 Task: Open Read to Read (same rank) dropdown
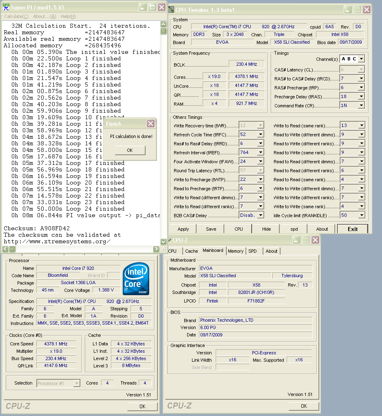[x=362, y=179]
